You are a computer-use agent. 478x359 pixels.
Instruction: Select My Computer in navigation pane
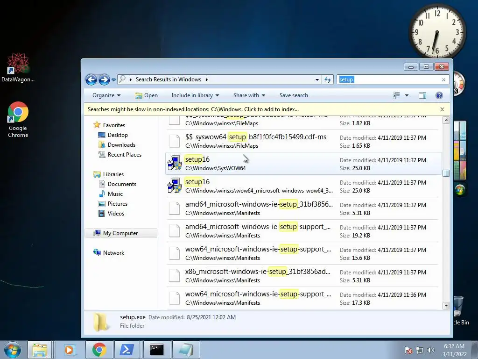click(120, 233)
